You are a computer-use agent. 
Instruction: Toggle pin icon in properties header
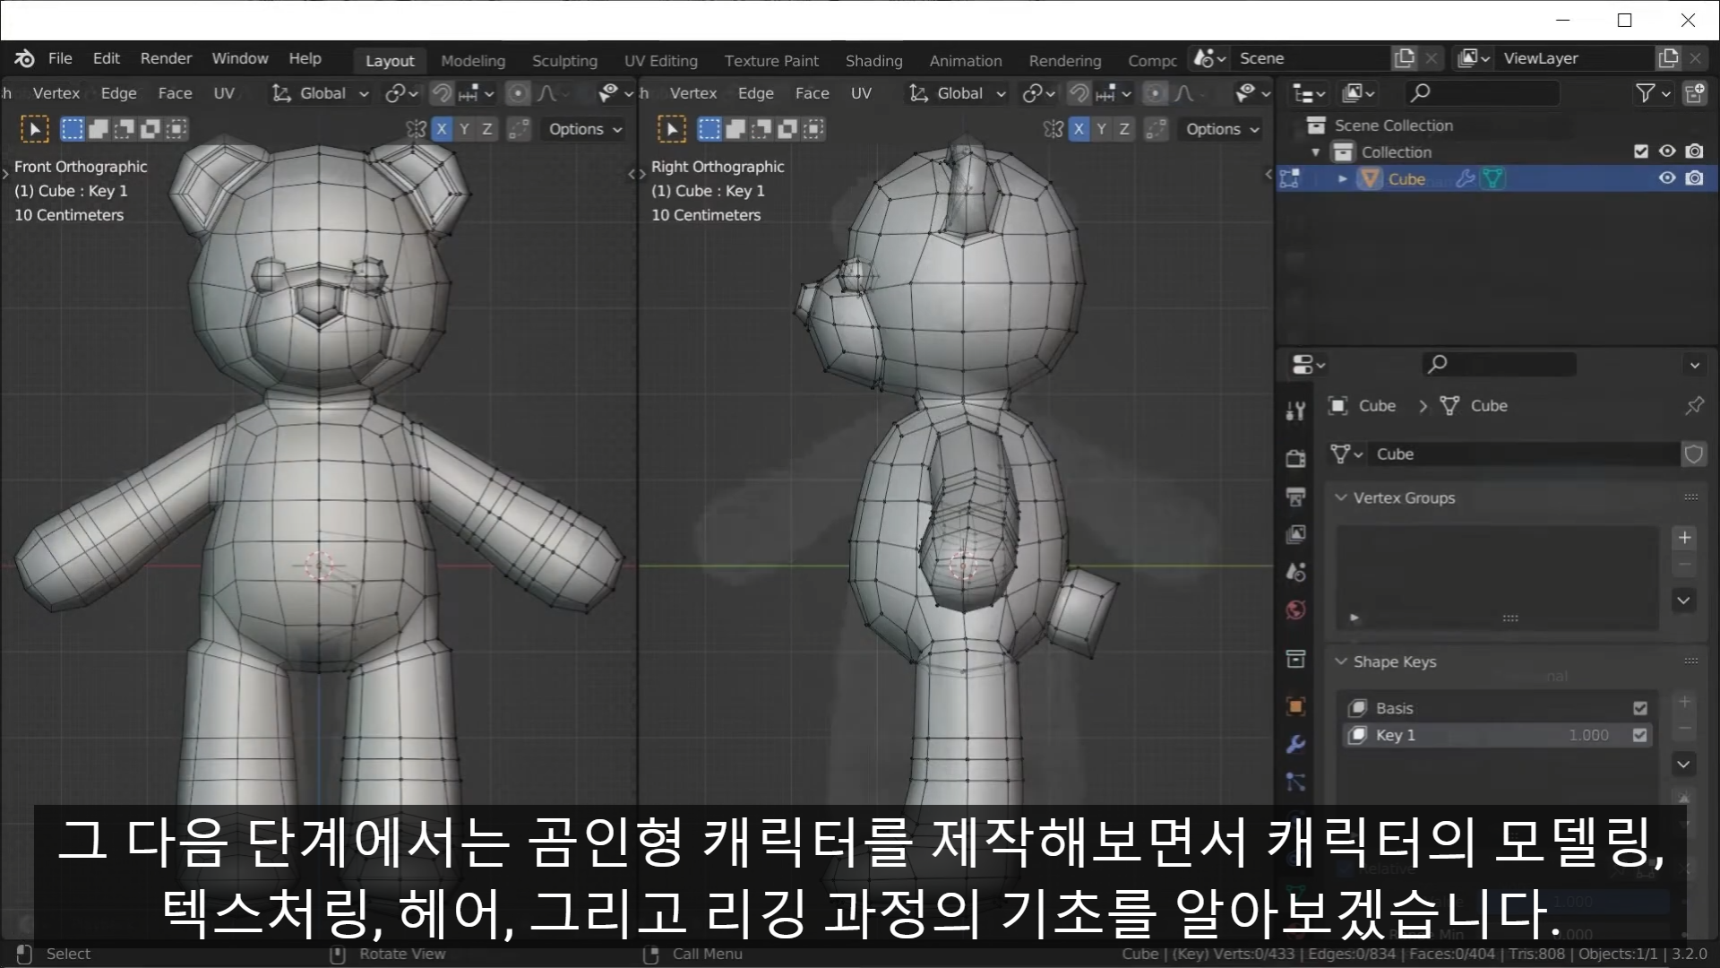(x=1694, y=406)
